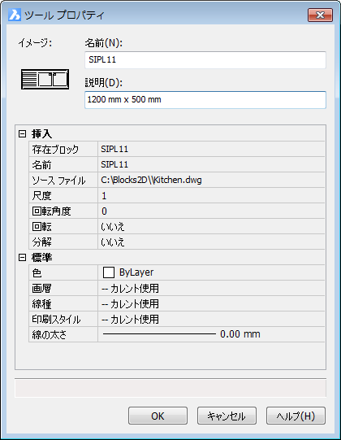Click the SIPL11 block preview image
This screenshot has width=341, height=440.
(x=45, y=80)
